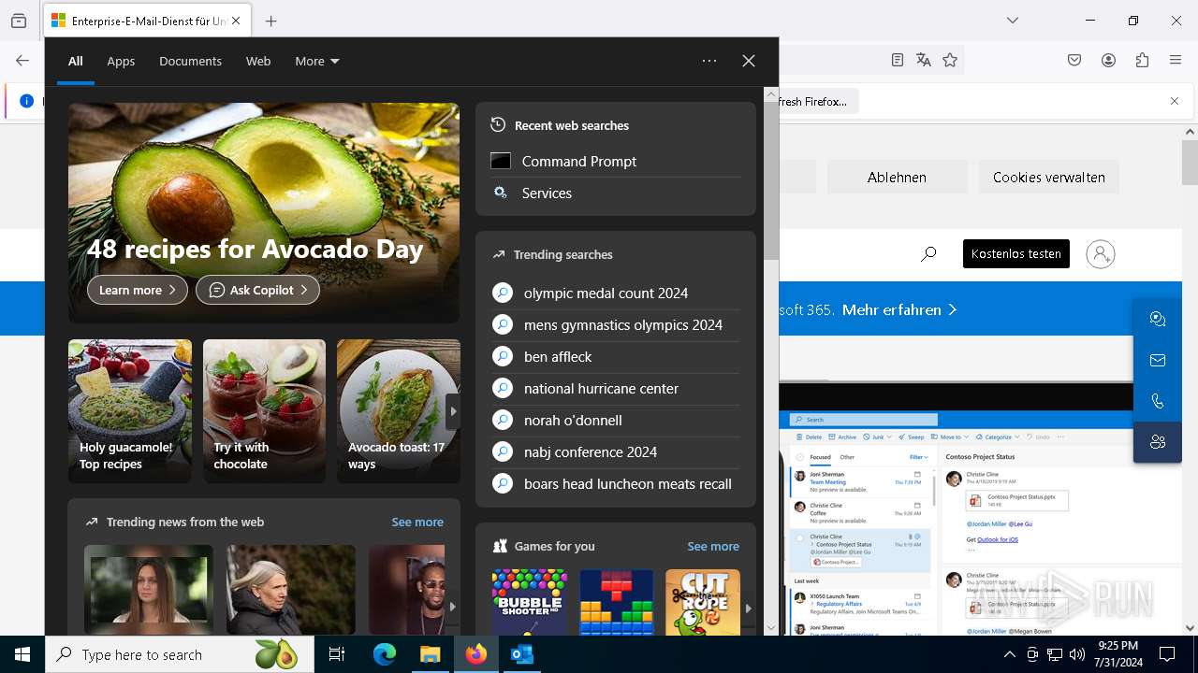
Task: Click Kostenlos testen button
Action: tap(1016, 253)
